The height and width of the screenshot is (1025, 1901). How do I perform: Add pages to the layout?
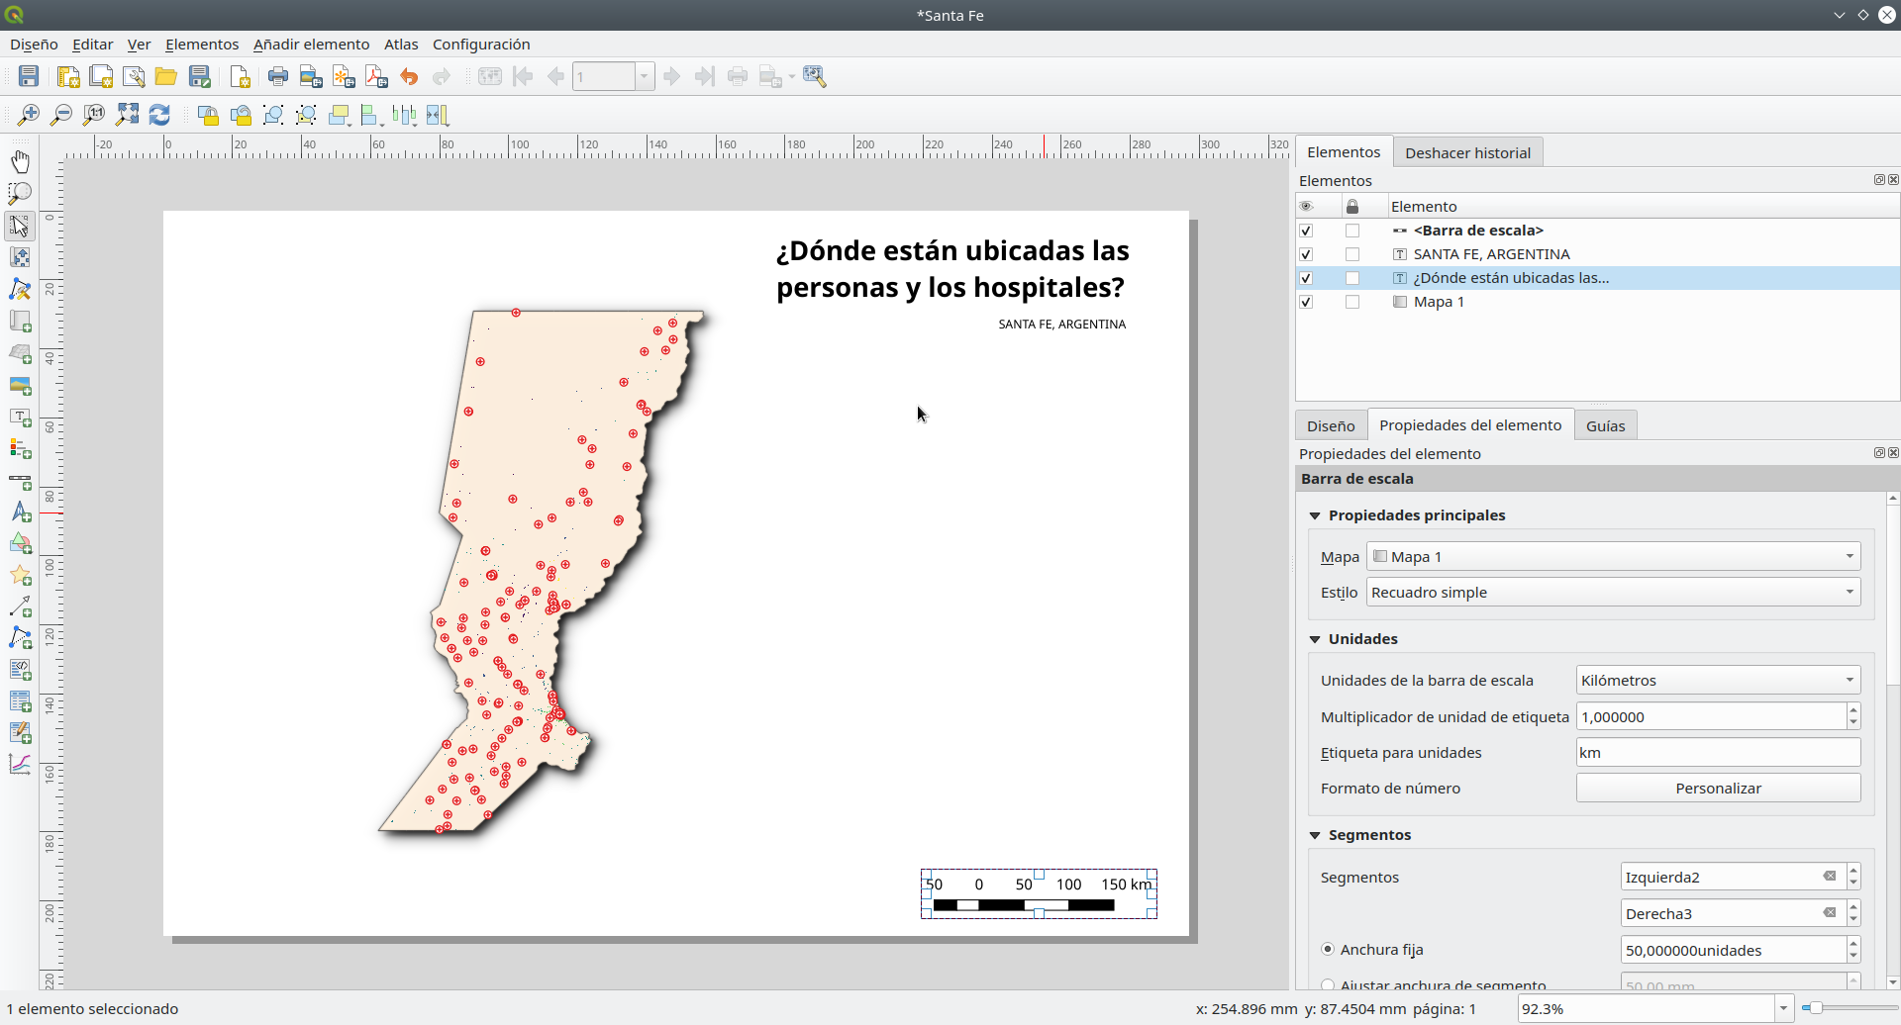pyautogui.click(x=240, y=76)
